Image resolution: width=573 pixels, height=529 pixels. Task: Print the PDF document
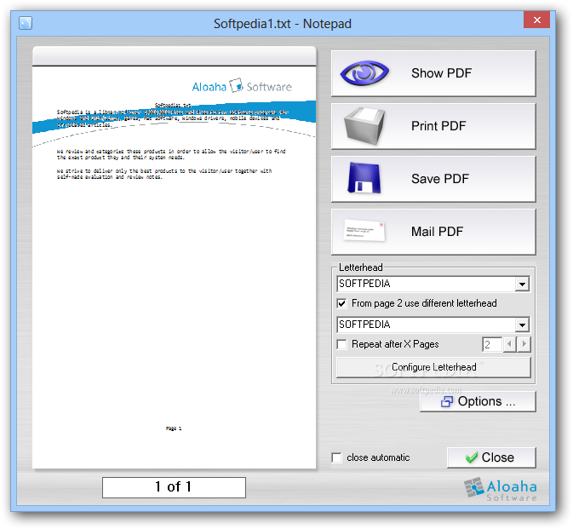[x=433, y=126]
